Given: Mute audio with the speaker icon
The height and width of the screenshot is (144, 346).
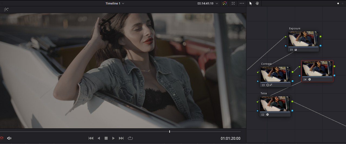Looking at the screenshot, I should 9,138.
